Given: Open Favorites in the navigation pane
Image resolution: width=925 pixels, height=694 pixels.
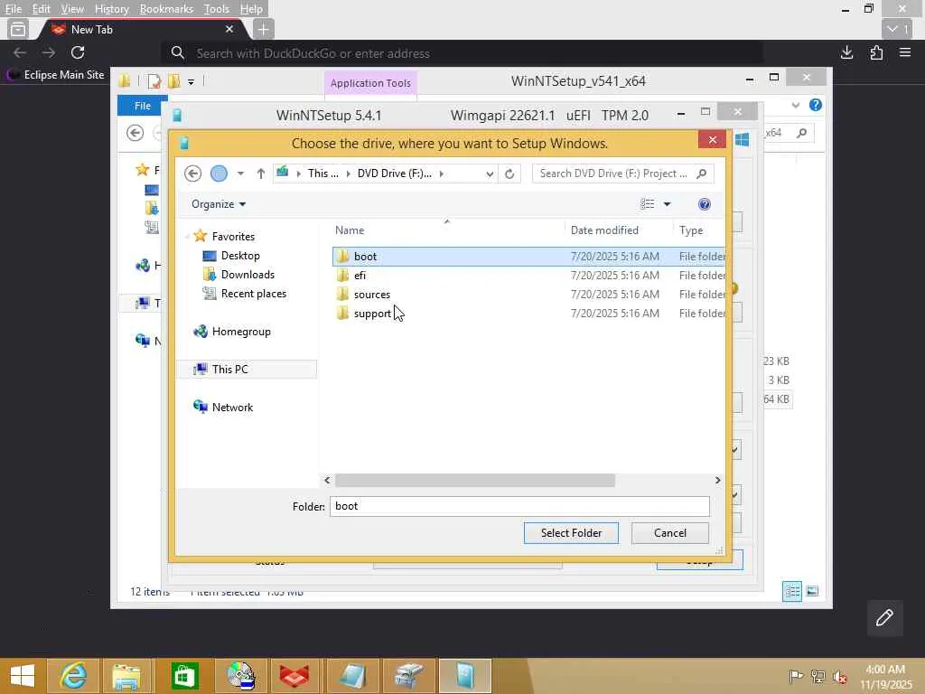Looking at the screenshot, I should [233, 236].
